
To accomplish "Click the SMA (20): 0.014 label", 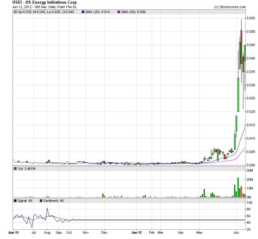I will tap(97, 12).
